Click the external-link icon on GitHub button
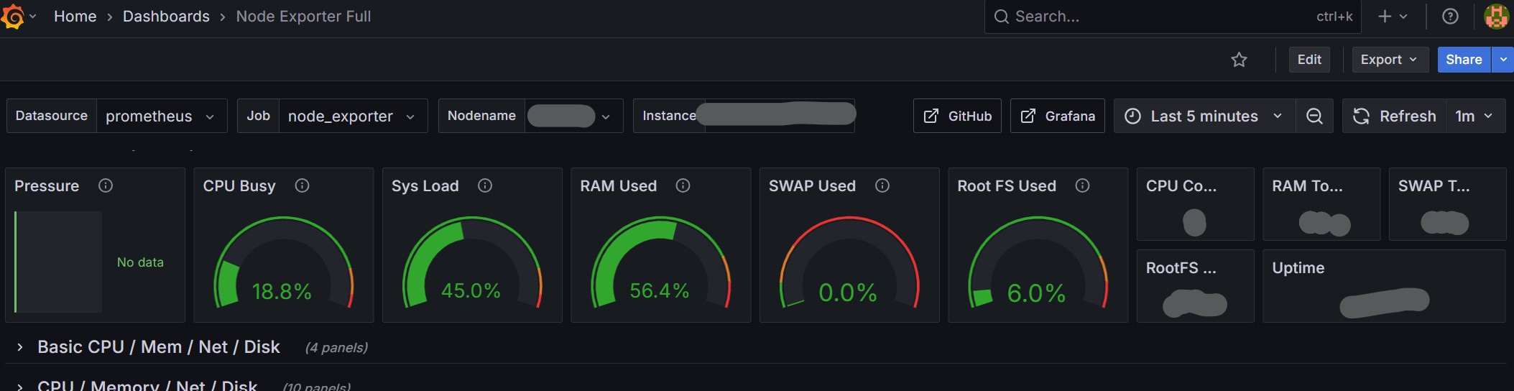Viewport: 1514px width, 391px height. (931, 116)
